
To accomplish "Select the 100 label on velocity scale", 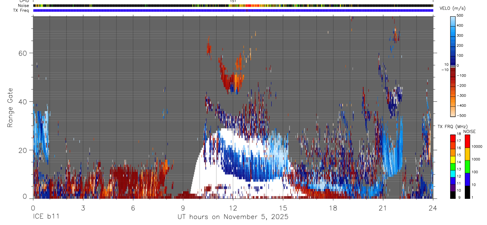I will tap(460, 55).
